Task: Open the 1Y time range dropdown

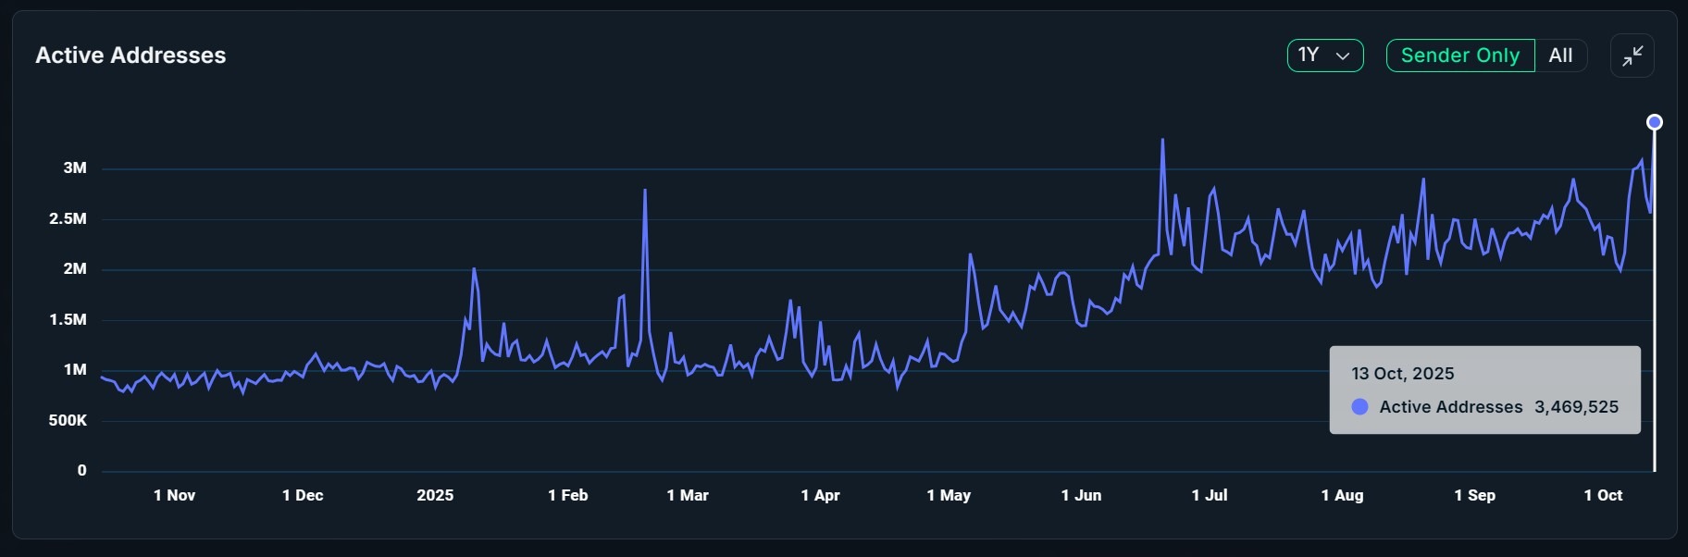Action: click(1324, 56)
